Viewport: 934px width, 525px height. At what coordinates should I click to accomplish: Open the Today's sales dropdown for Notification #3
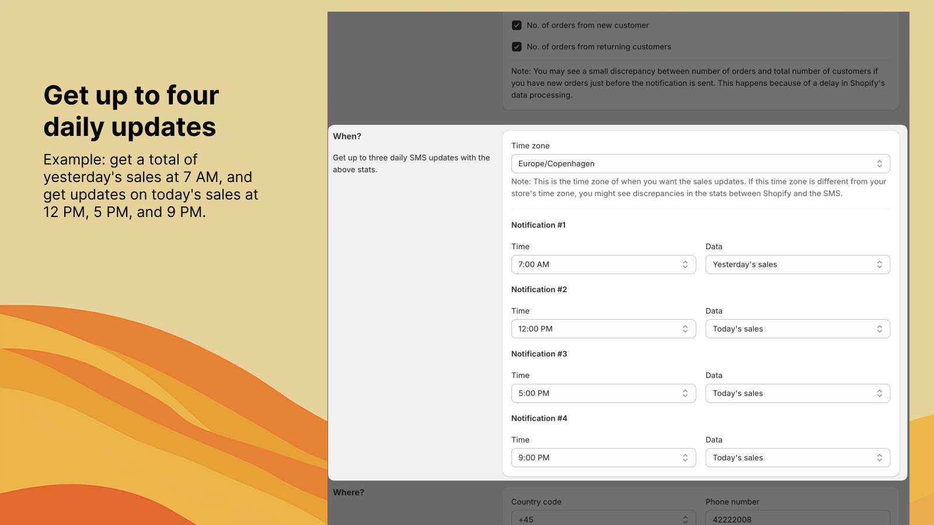coord(797,393)
